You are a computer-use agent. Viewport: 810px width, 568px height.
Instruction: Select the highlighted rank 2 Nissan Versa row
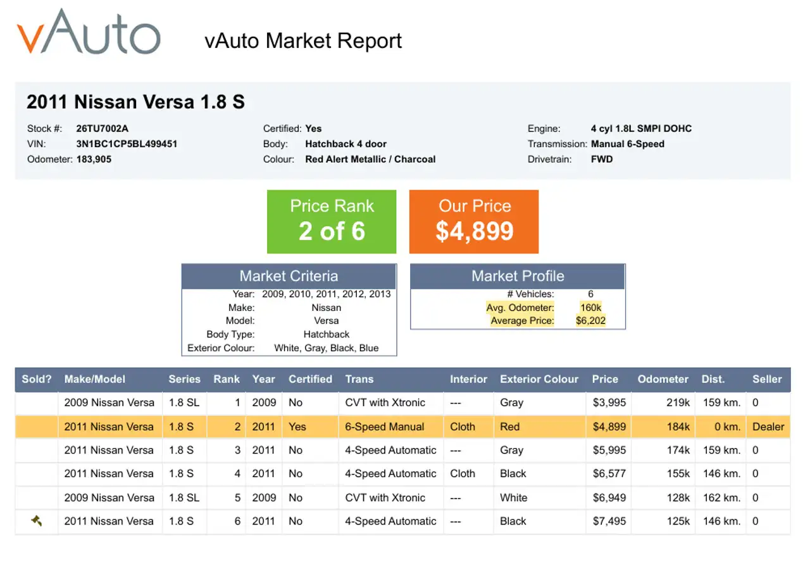point(403,426)
